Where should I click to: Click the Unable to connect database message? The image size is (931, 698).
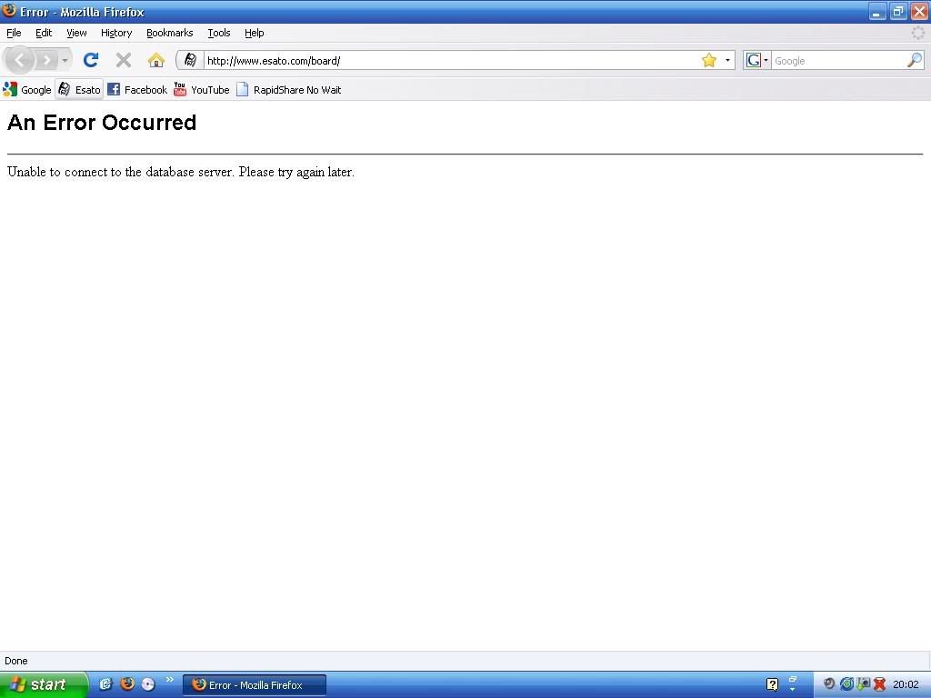pyautogui.click(x=181, y=172)
